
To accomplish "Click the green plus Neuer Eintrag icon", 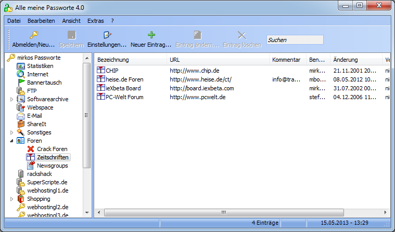I will (151, 35).
